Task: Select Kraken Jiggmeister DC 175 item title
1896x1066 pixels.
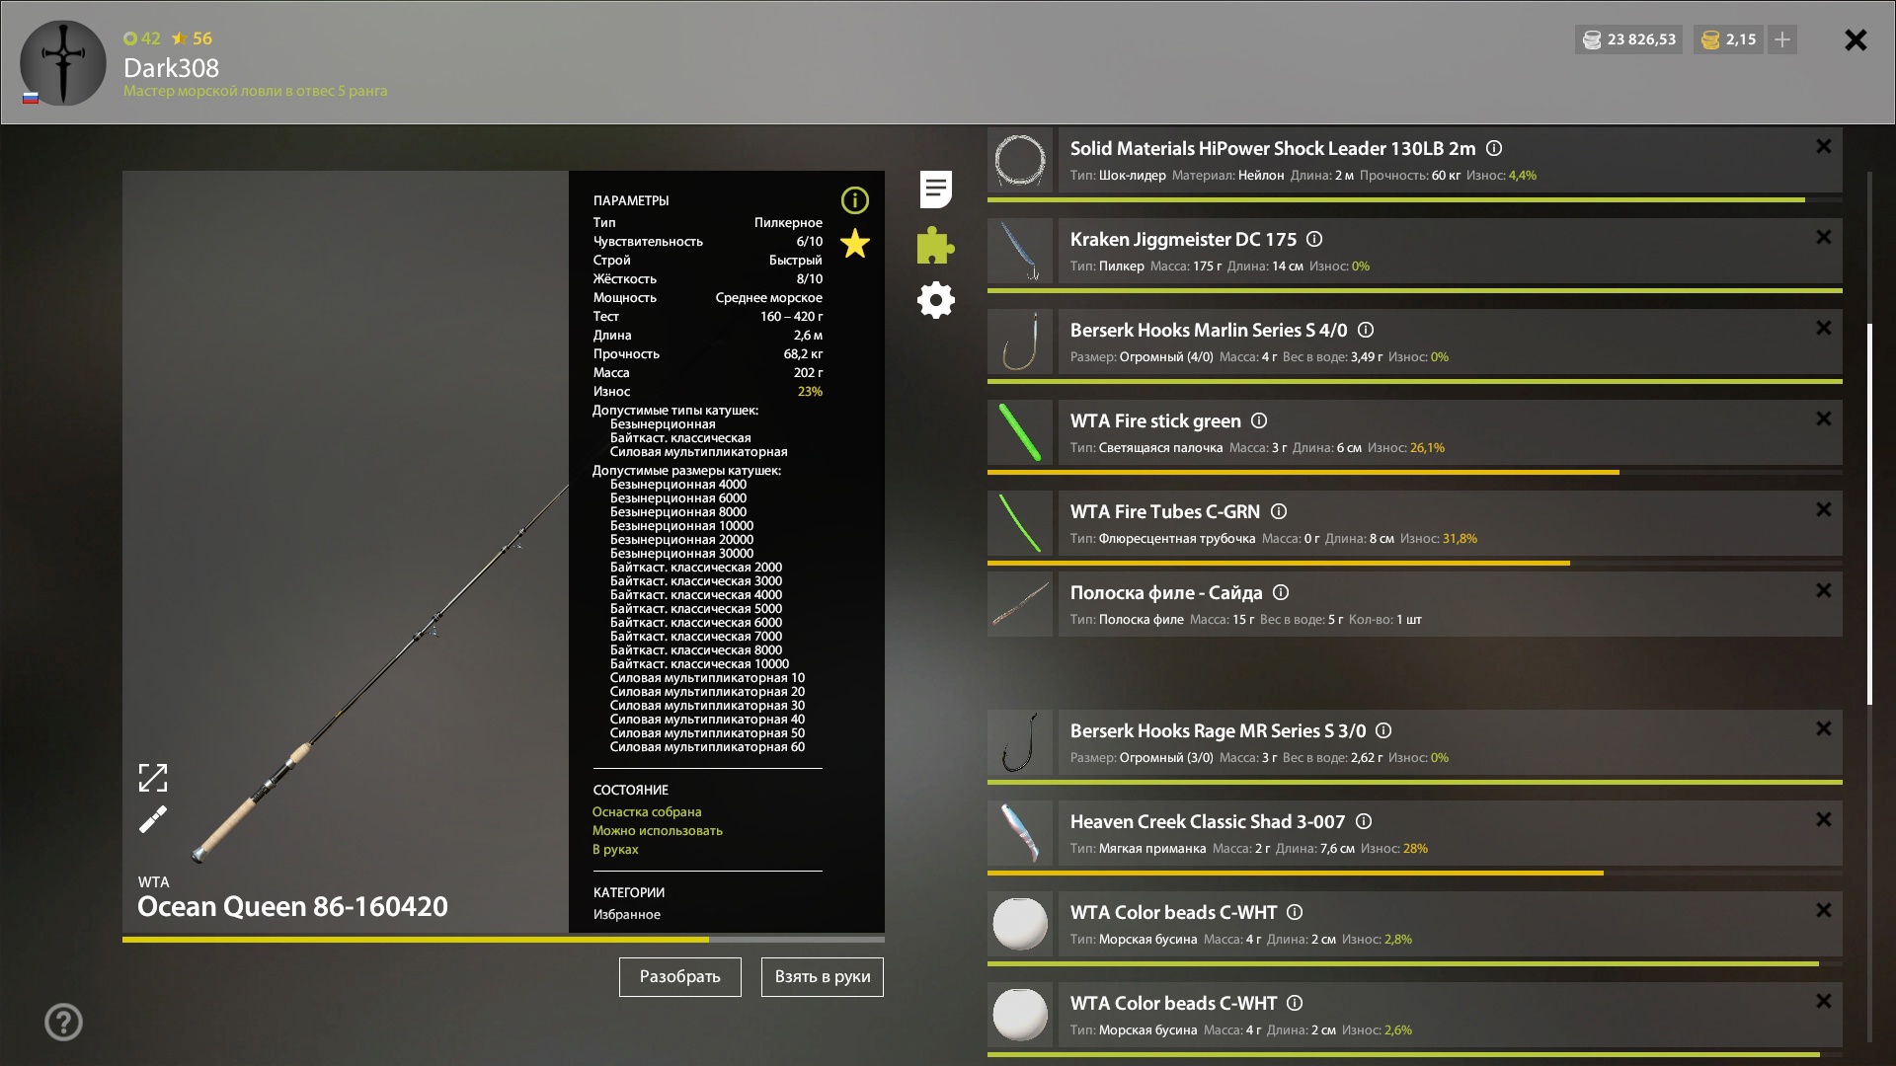Action: (x=1183, y=239)
